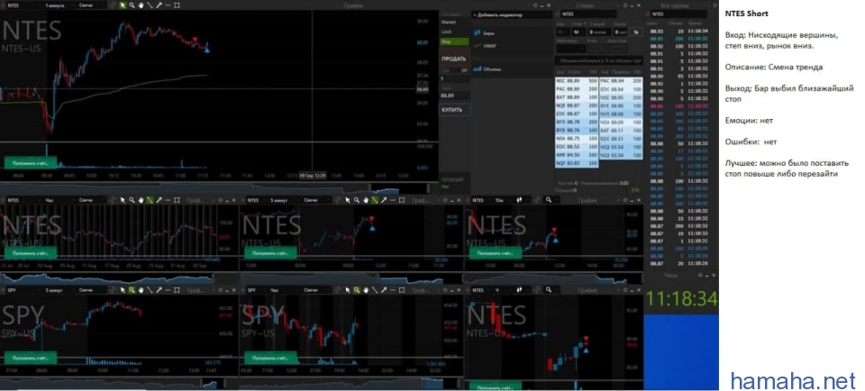Toggle the highlighted line tool in NTES hourly chart

click(150, 200)
